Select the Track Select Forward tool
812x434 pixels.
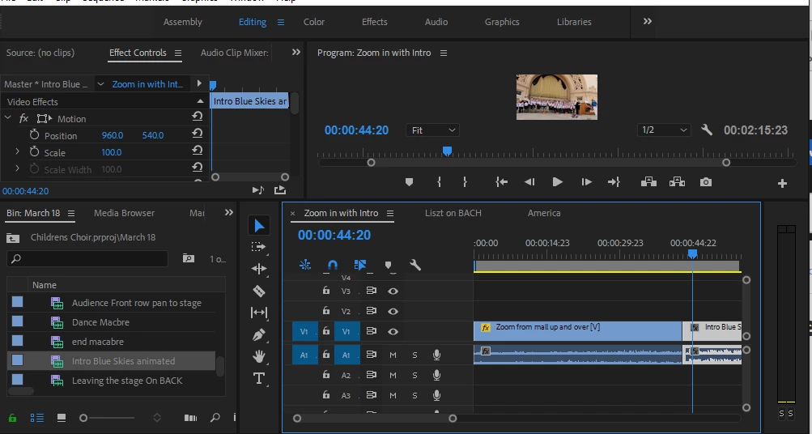(x=258, y=247)
